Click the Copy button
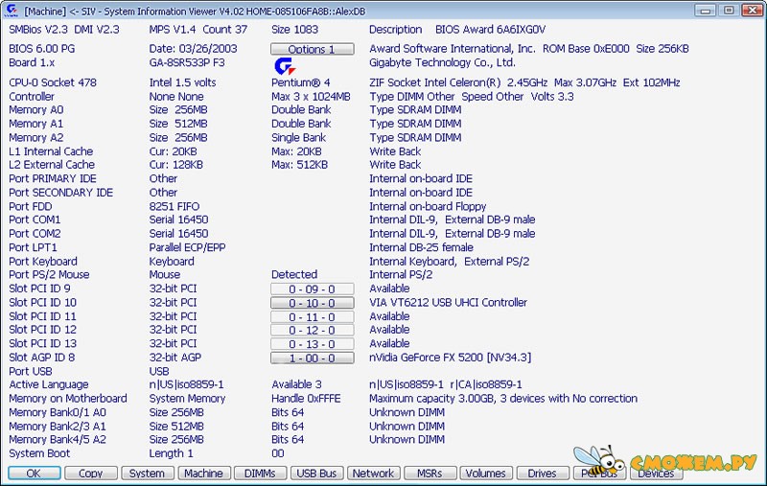 [91, 474]
